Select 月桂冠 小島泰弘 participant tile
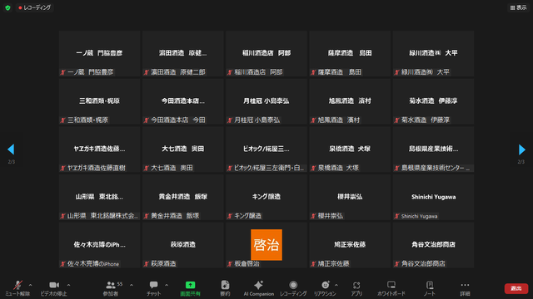Viewport: 533px width, 299px height. pyautogui.click(x=266, y=101)
